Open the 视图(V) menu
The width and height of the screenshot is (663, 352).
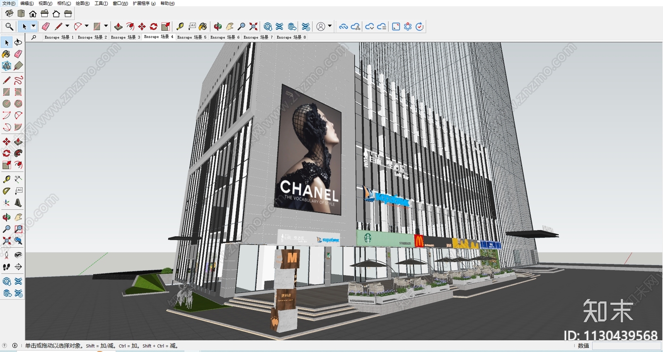click(45, 3)
